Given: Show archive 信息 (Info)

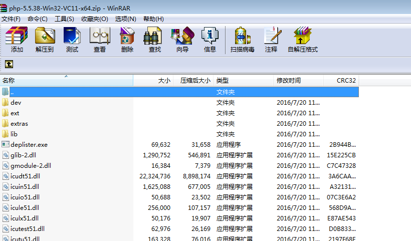Looking at the screenshot, I should 210,39.
